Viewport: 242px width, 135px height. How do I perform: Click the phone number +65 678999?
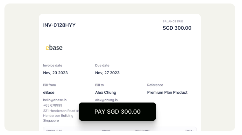(53, 105)
